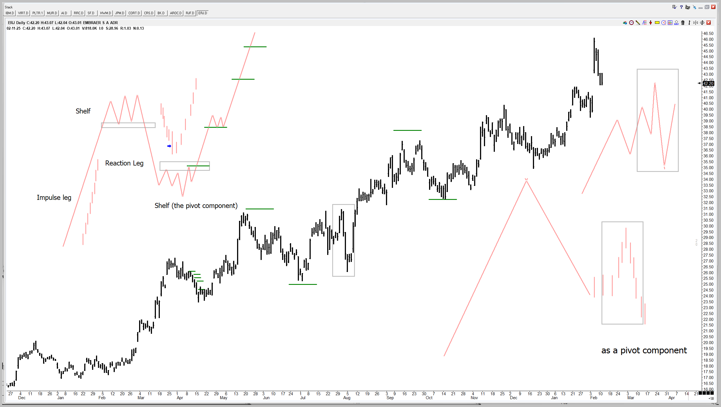Select the Fibonacci lines tool icon
This screenshot has height=407, width=721.
[x=644, y=23]
